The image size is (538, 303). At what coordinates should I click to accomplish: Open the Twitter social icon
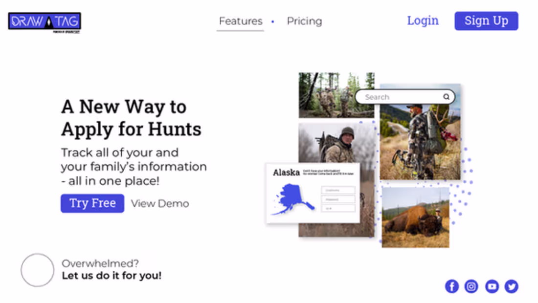(512, 286)
